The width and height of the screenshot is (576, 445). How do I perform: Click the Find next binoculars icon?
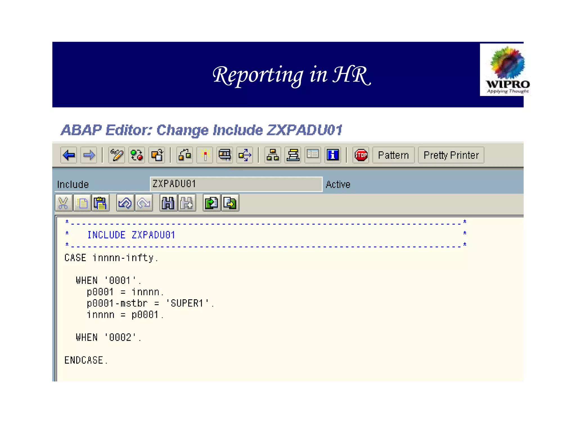(186, 203)
